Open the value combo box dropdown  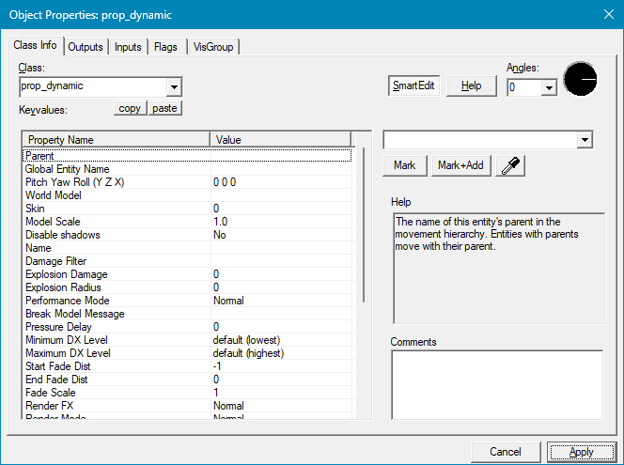point(585,139)
